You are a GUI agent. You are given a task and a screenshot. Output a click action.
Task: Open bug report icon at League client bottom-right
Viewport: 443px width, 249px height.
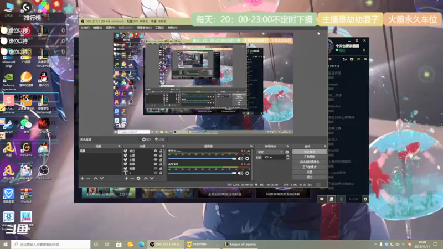[x=365, y=199]
